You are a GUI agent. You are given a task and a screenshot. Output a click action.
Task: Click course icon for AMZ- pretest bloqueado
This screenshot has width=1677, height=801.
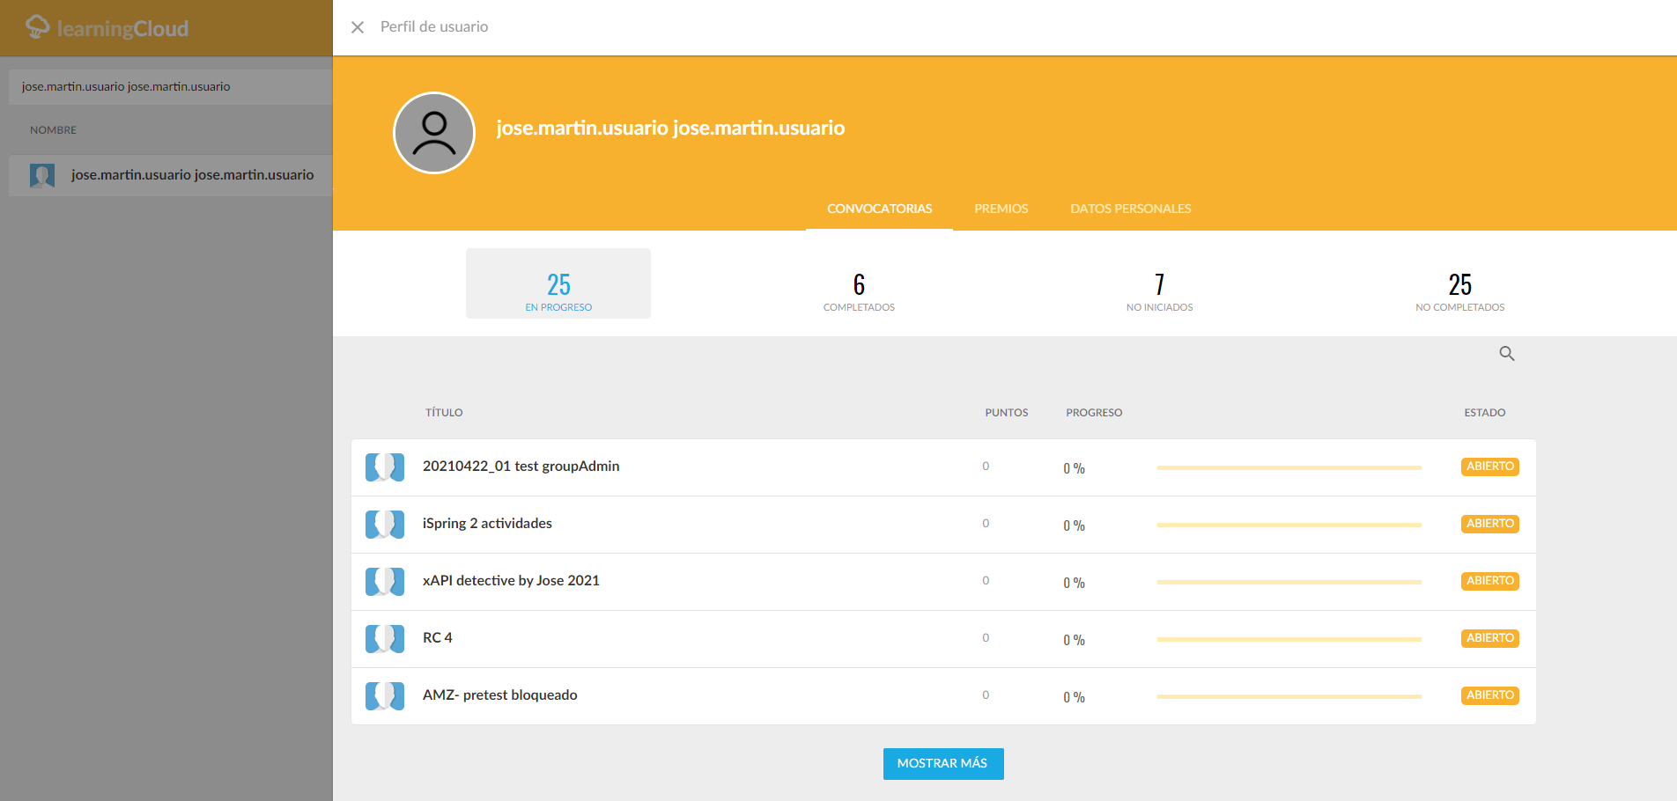coord(385,696)
